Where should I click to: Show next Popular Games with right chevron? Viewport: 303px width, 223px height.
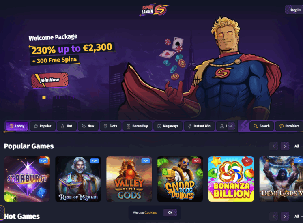(x=285, y=146)
